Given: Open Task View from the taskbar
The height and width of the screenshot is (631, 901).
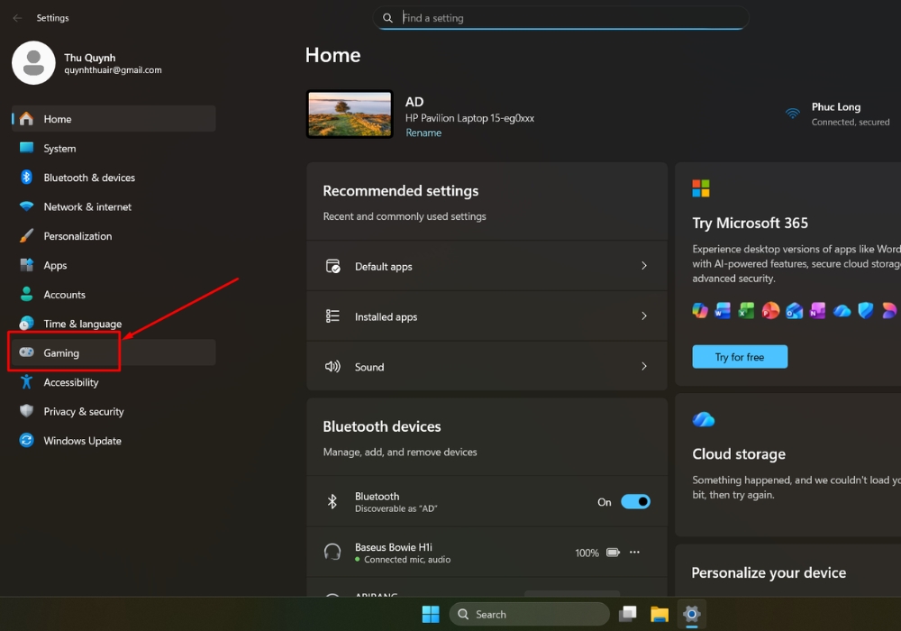Looking at the screenshot, I should coord(627,615).
